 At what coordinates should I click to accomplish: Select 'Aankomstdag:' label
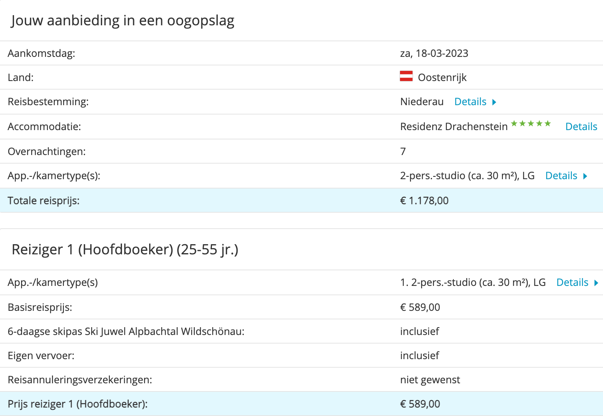(41, 53)
